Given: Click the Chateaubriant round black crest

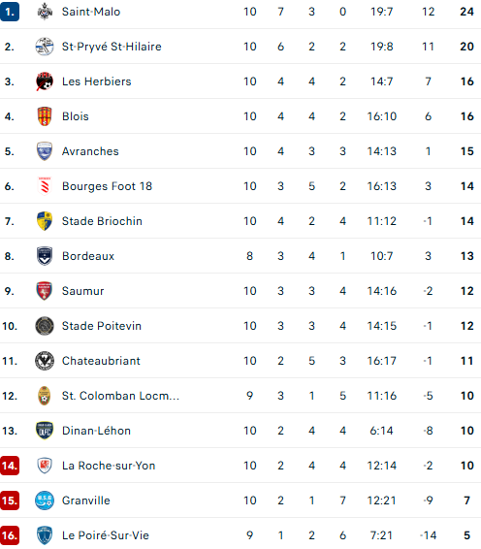Looking at the screenshot, I should click(45, 361).
